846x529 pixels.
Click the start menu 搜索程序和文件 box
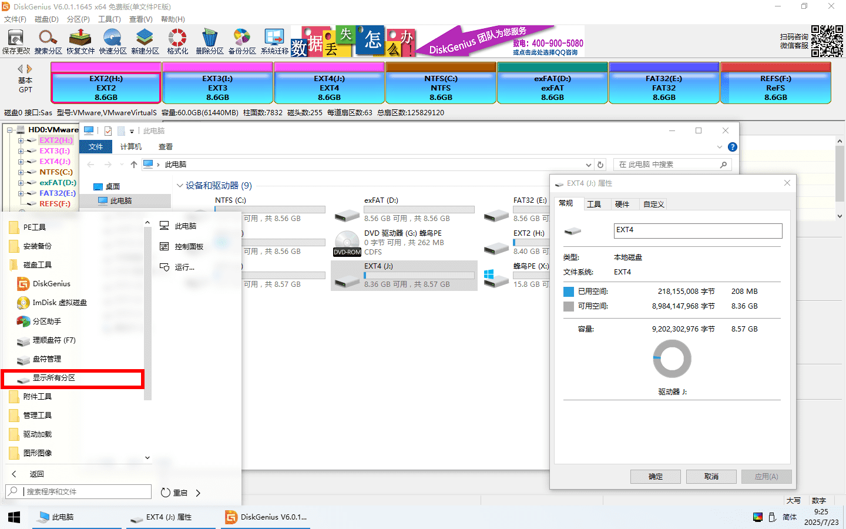(x=79, y=492)
